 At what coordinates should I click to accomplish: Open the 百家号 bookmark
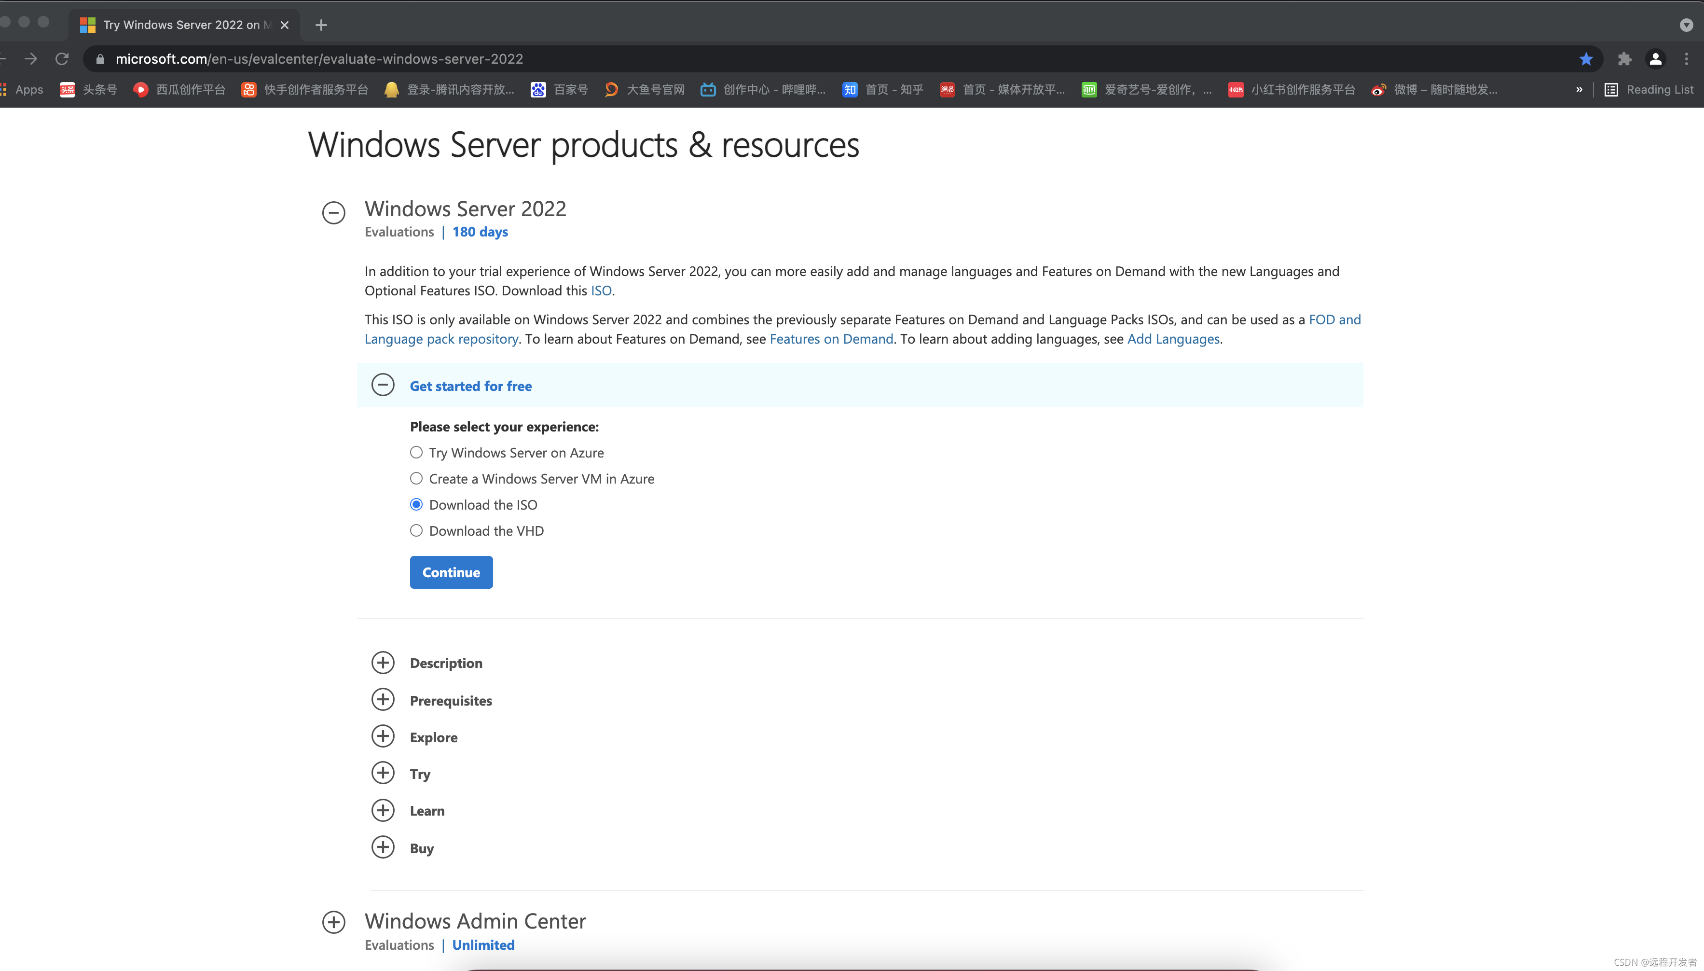[559, 89]
